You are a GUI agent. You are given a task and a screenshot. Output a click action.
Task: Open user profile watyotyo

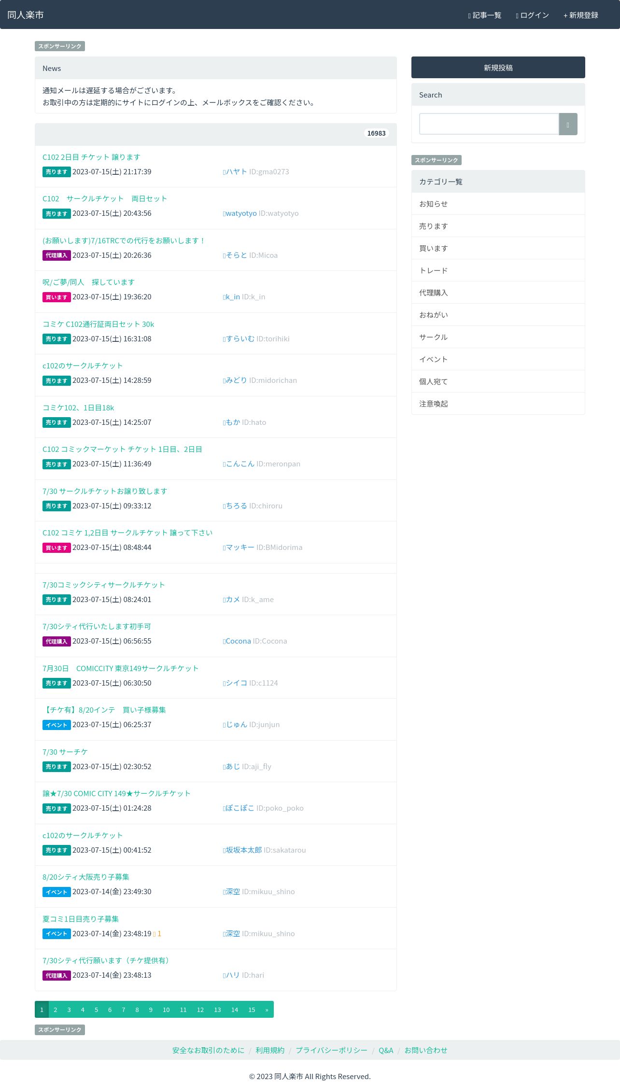(x=241, y=213)
